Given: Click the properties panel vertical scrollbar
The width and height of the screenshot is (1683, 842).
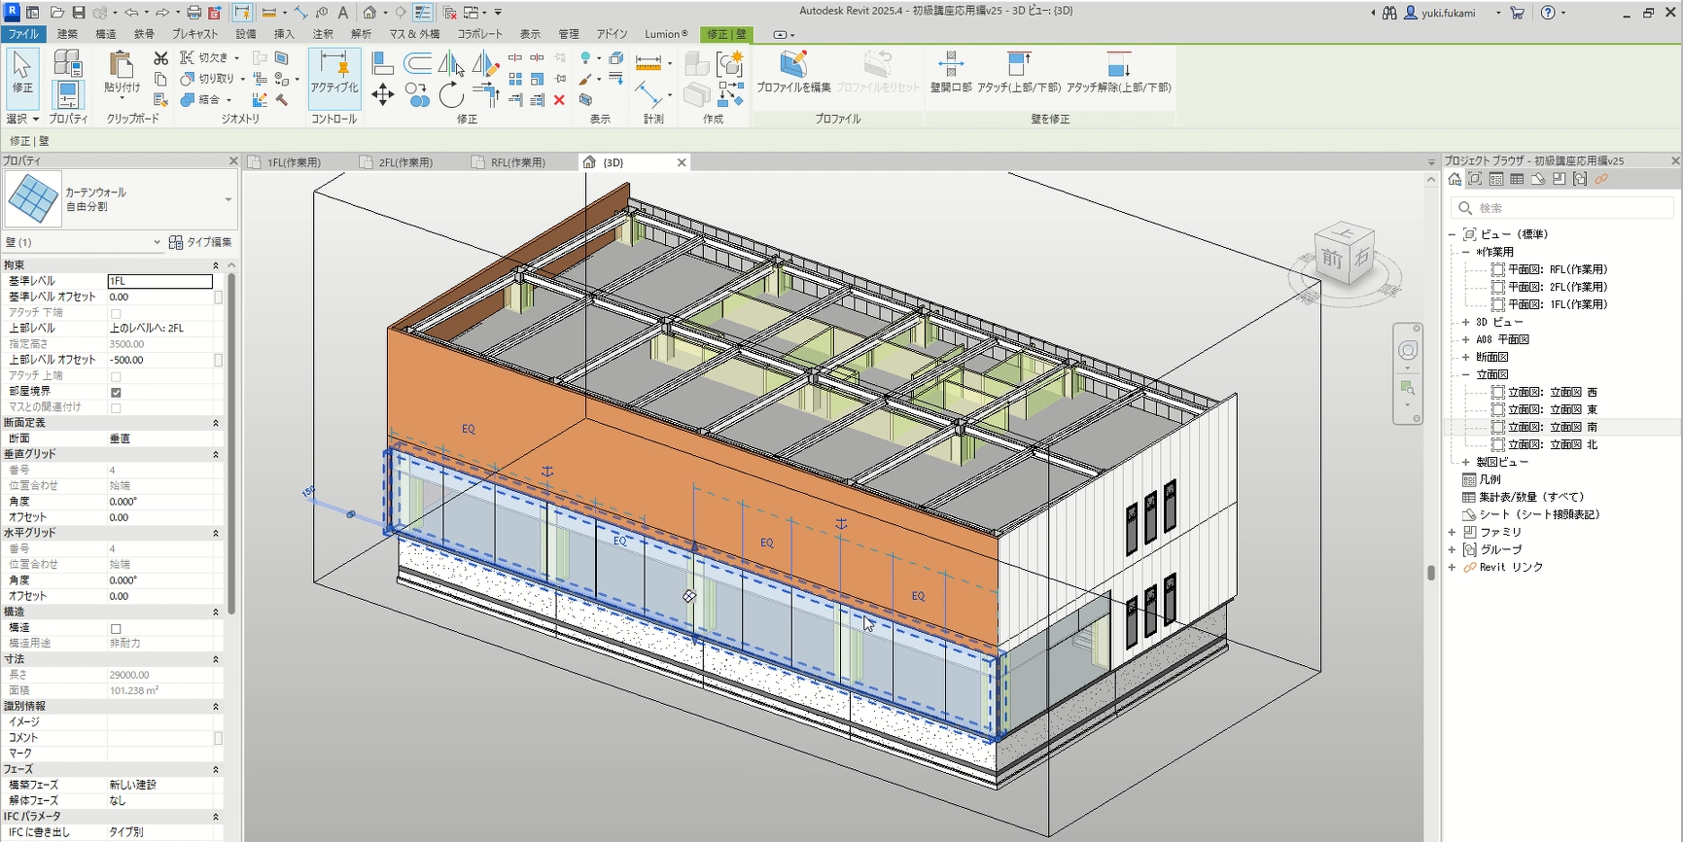Looking at the screenshot, I should (x=231, y=442).
